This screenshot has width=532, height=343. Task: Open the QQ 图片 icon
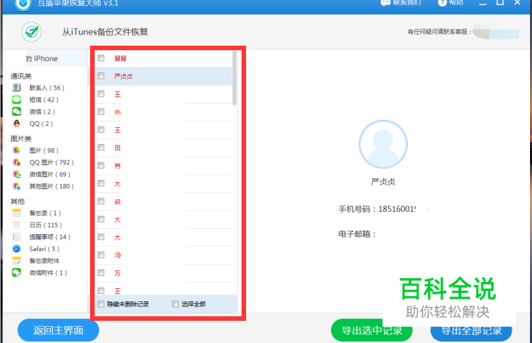16,162
